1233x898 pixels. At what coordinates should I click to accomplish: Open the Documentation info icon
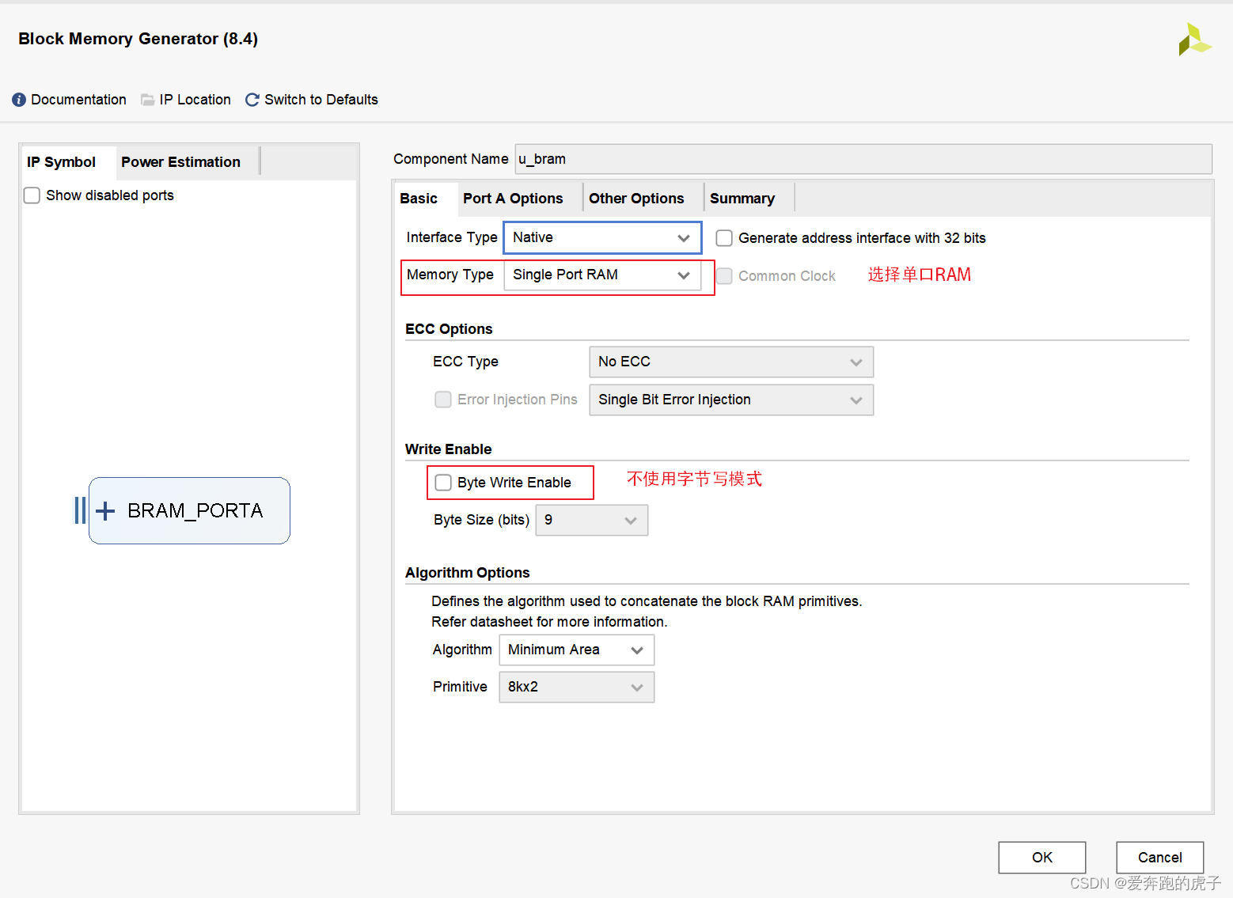[x=17, y=99]
